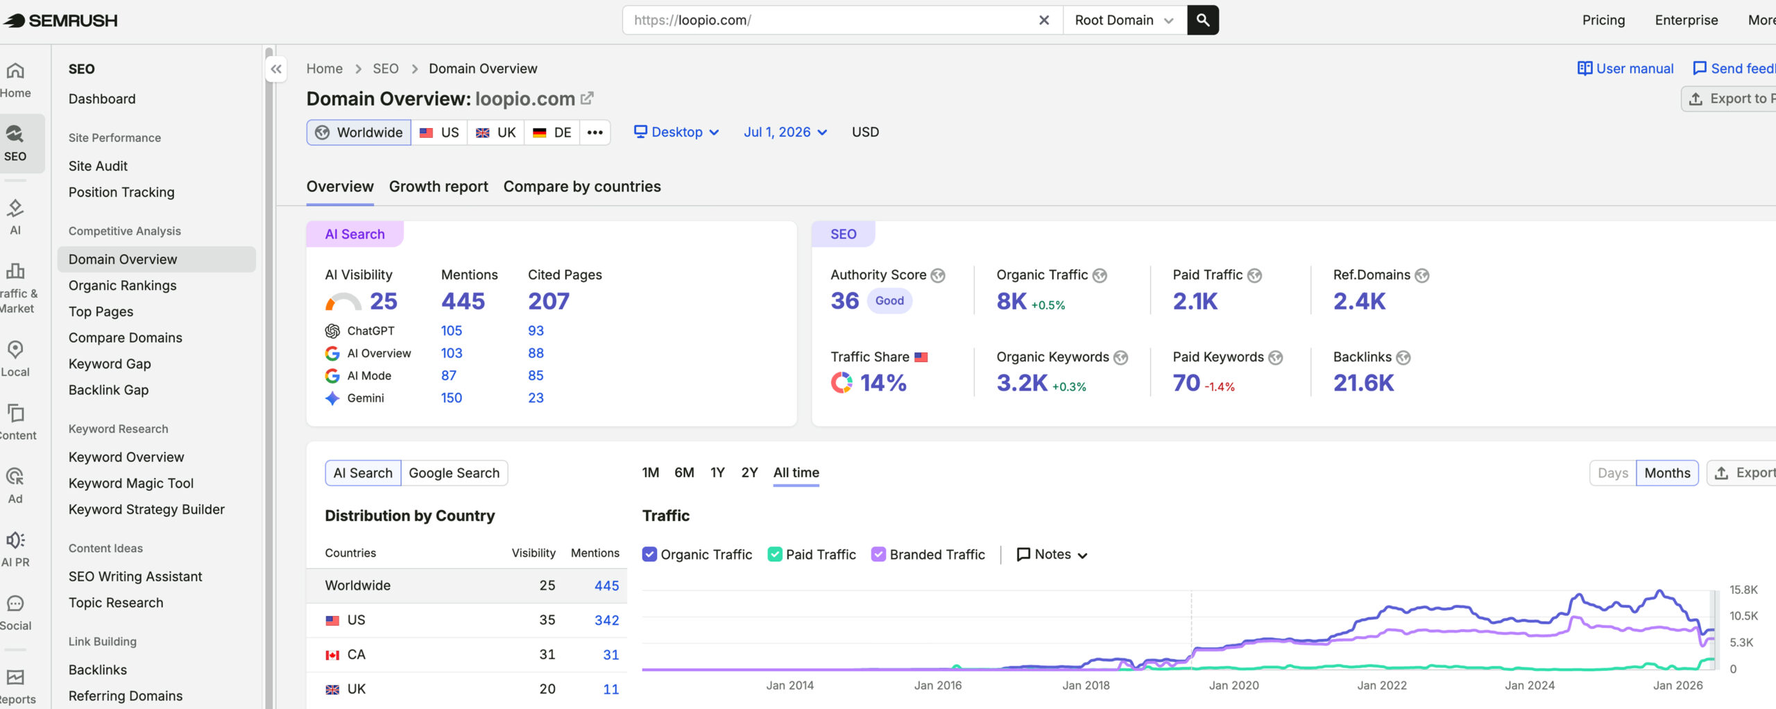Switch to Google Search toggle

point(454,473)
